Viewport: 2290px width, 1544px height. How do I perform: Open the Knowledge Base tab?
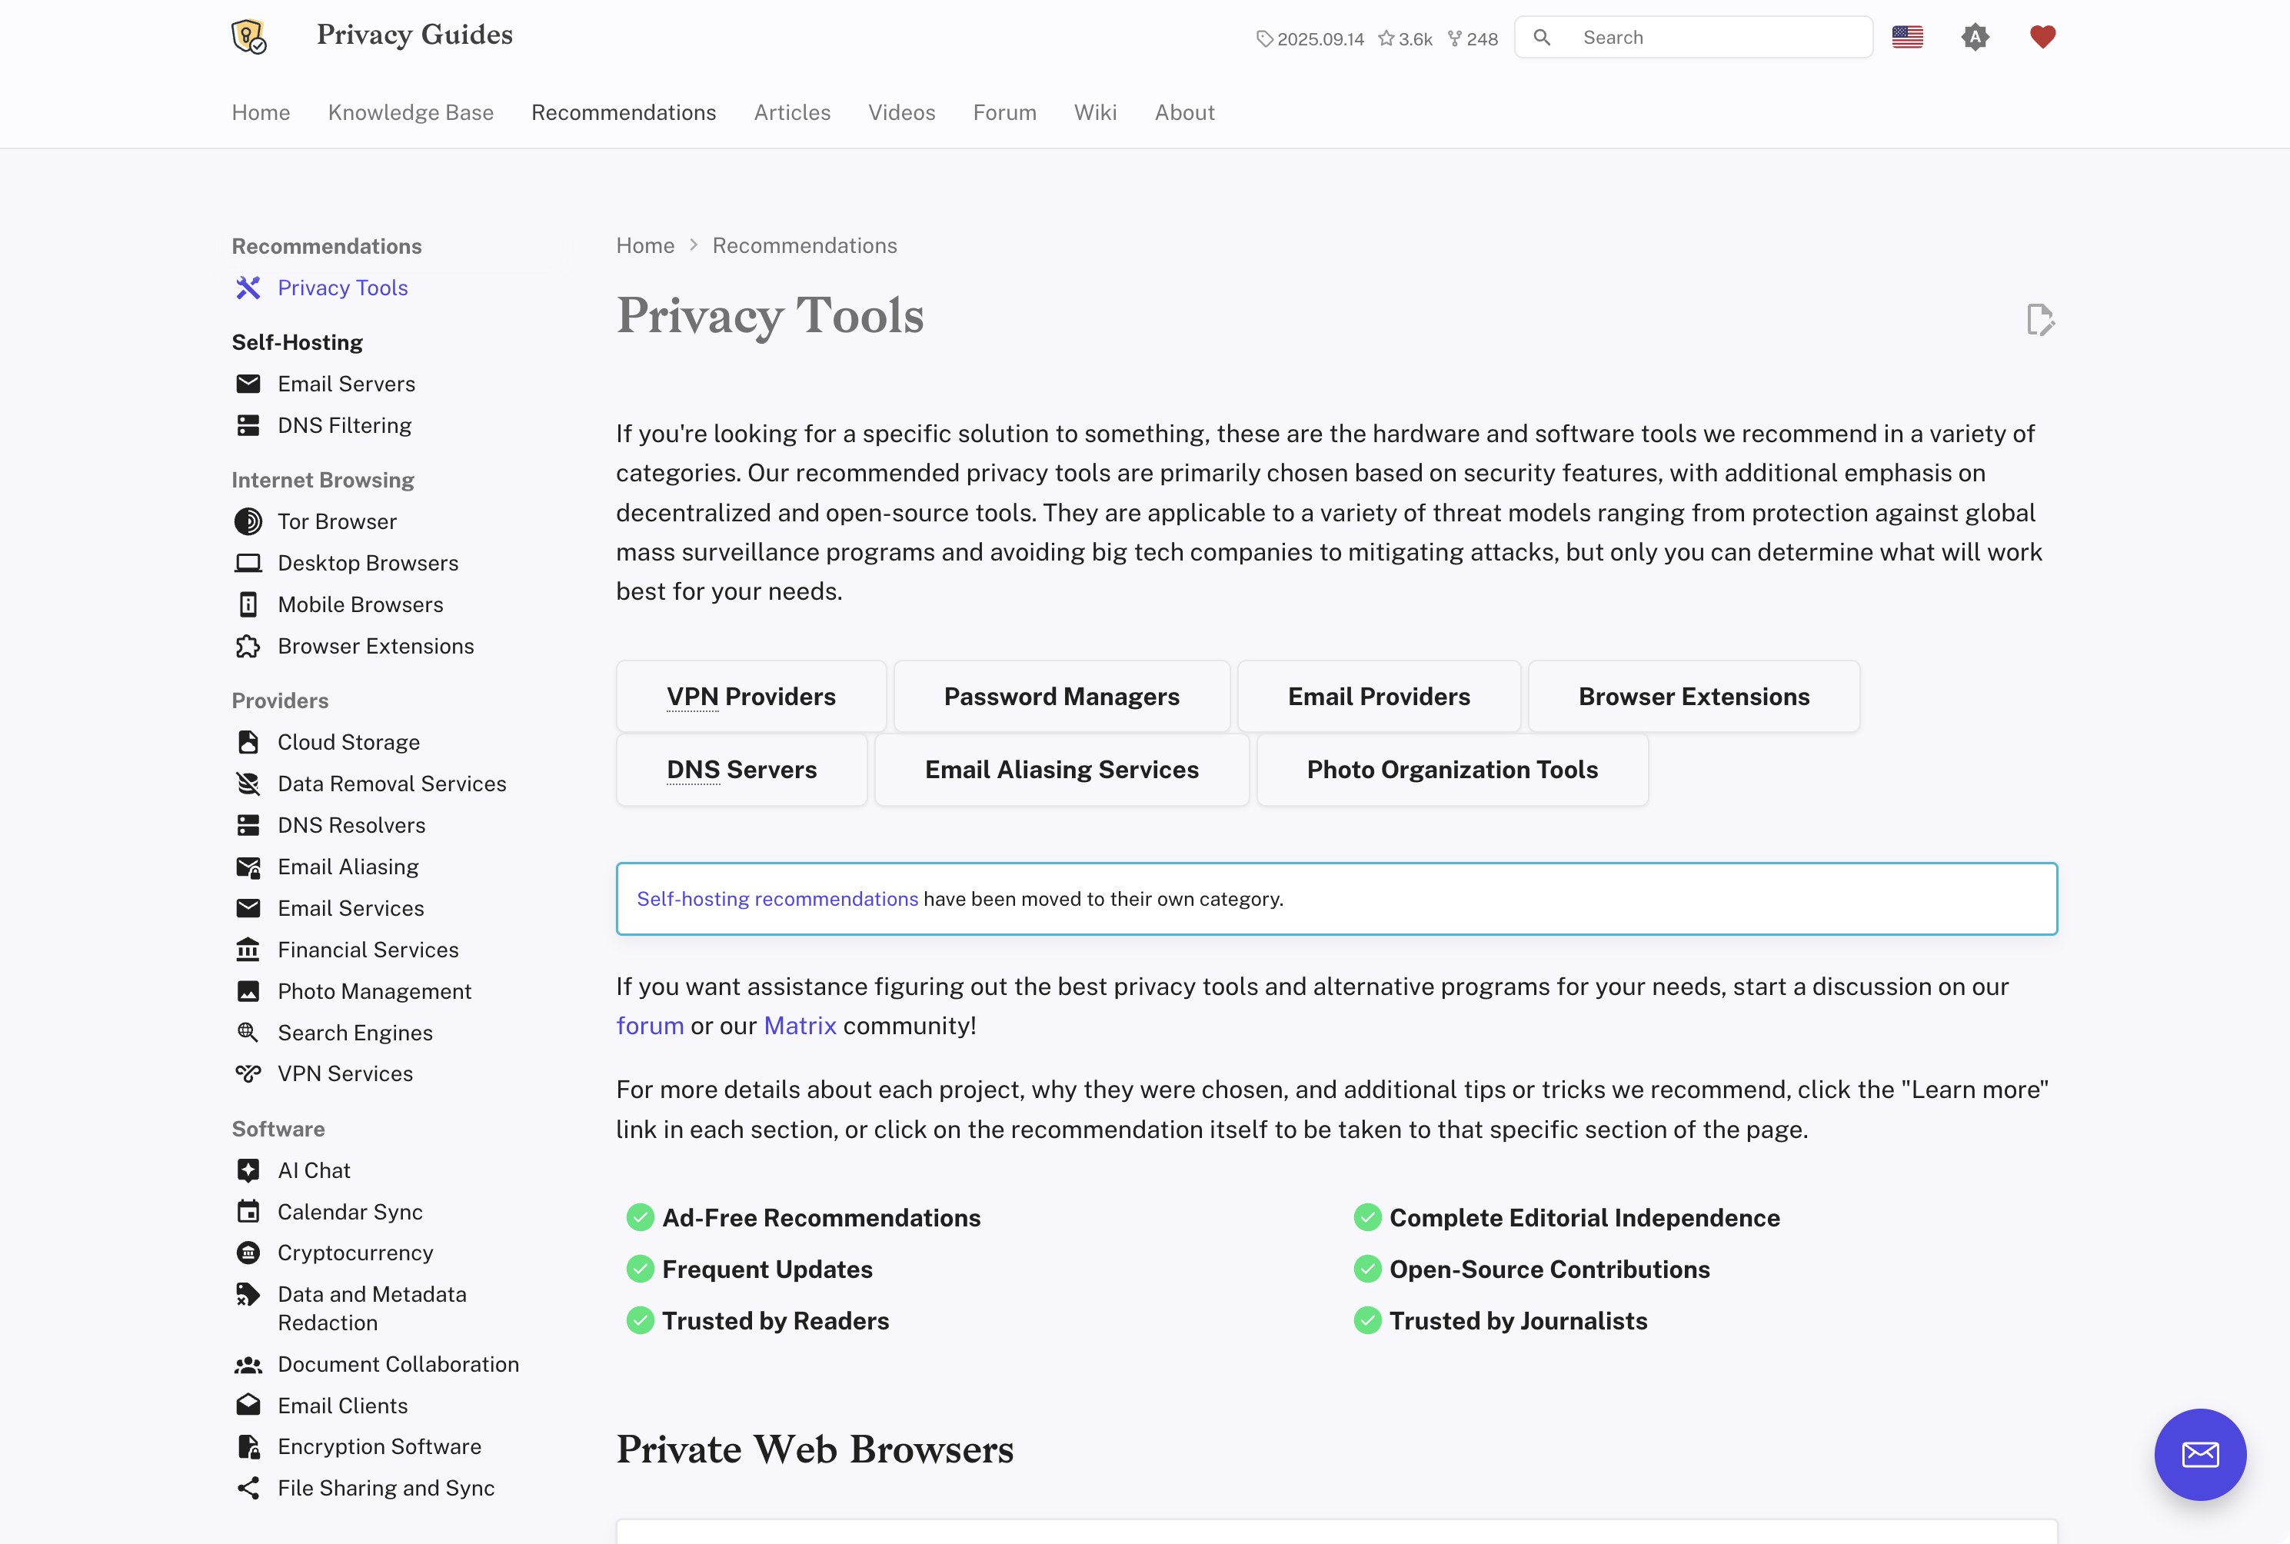[411, 112]
